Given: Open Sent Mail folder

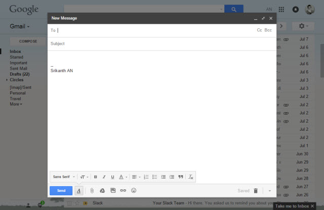Looking at the screenshot, I should pyautogui.click(x=18, y=69).
